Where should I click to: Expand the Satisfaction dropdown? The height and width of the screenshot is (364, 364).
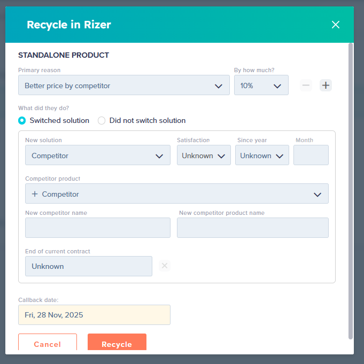pos(204,155)
